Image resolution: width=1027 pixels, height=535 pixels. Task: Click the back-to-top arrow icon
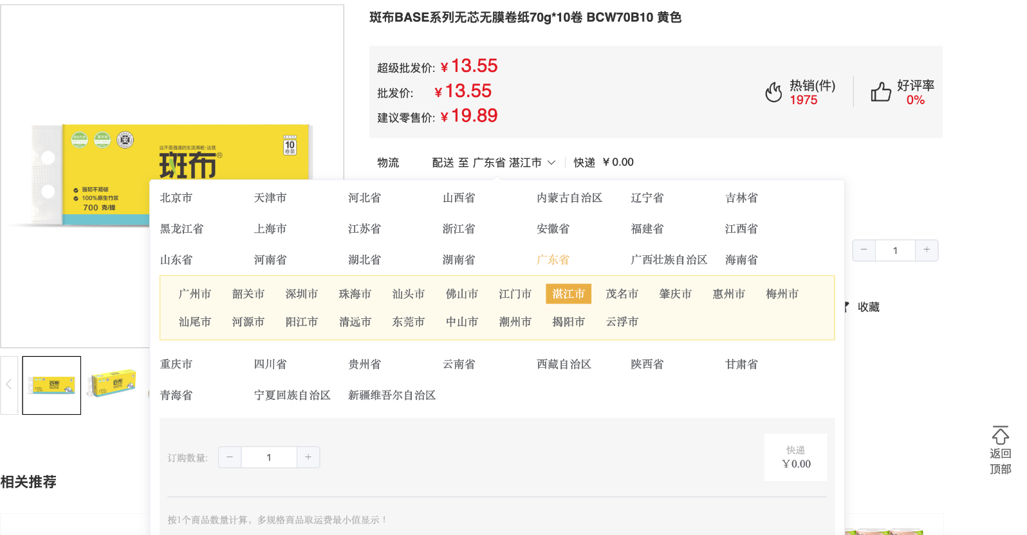[1000, 436]
